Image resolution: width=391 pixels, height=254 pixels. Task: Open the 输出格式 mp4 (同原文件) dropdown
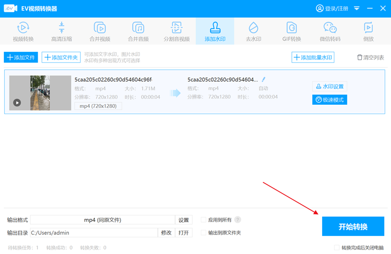(103, 220)
